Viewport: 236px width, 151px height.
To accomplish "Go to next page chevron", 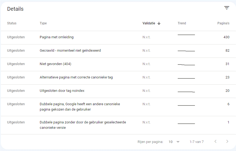I will 227,141.
